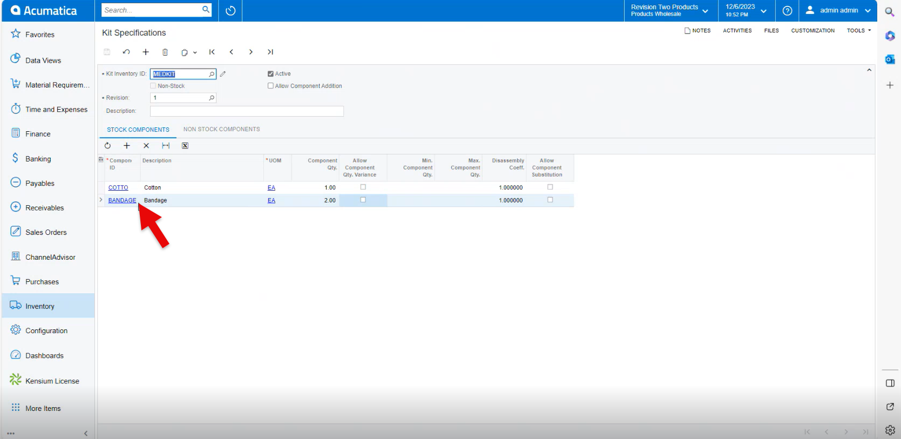Open the clipboard copy-paste dropdown
901x439 pixels.
pyautogui.click(x=188, y=52)
